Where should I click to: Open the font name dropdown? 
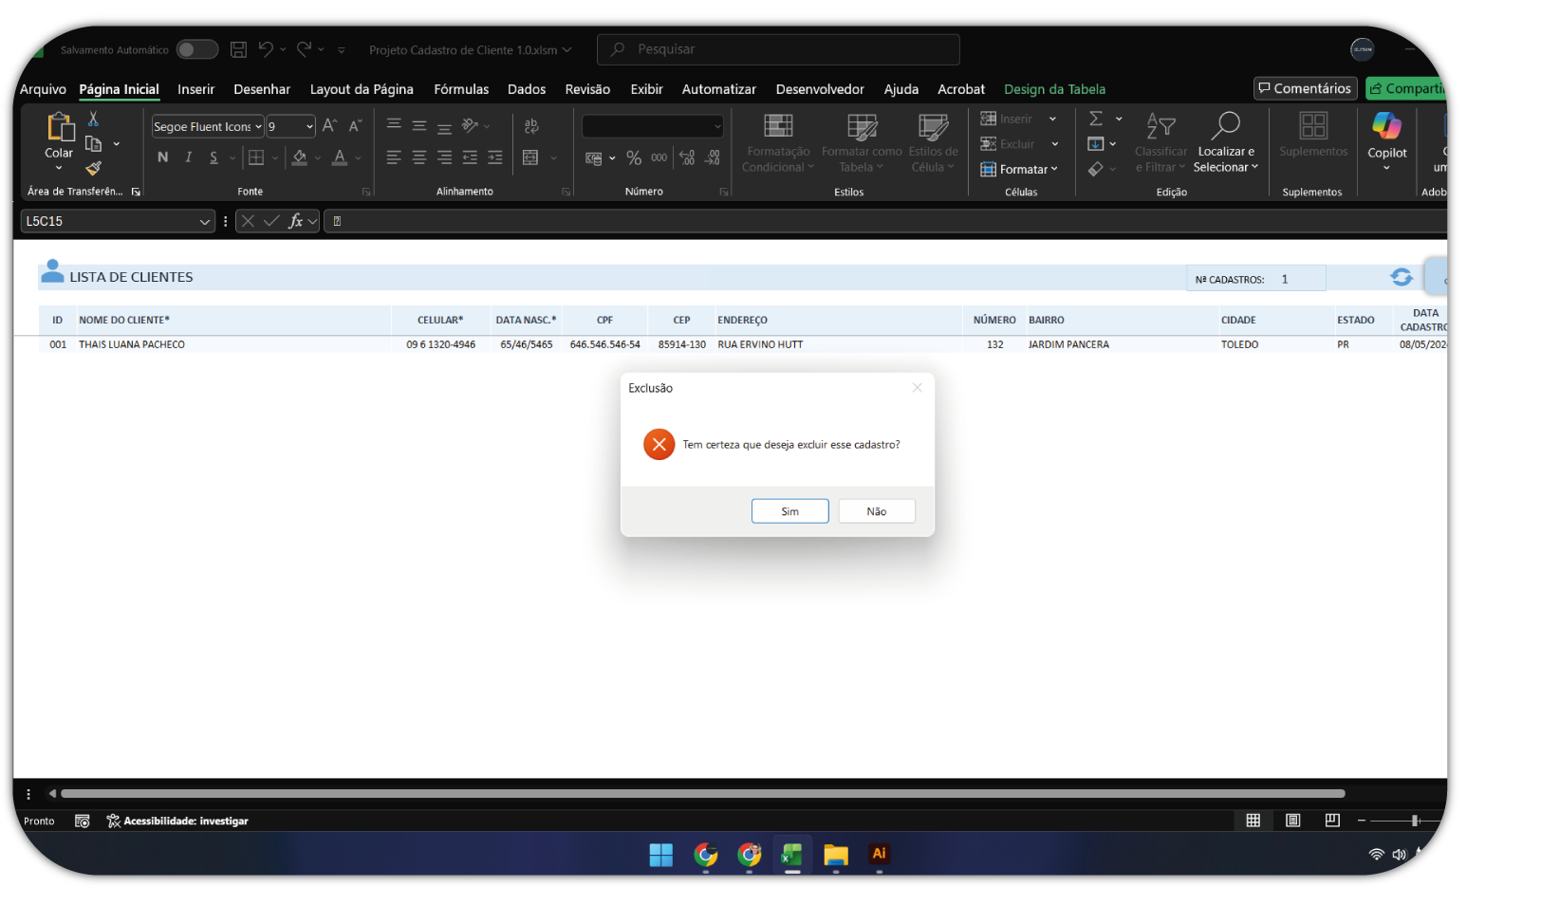[258, 126]
